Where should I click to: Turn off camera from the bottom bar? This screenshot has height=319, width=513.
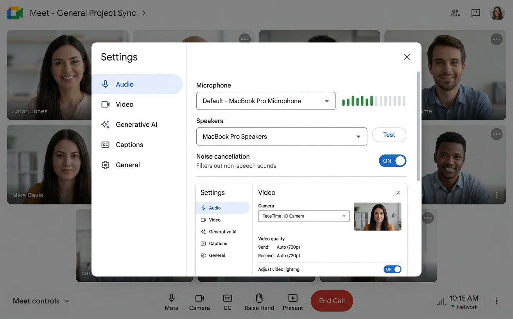point(199,302)
